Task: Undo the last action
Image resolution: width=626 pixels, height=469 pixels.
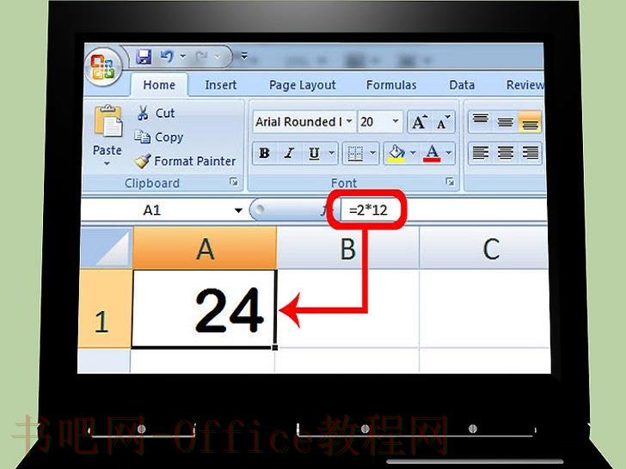Action: coord(167,56)
